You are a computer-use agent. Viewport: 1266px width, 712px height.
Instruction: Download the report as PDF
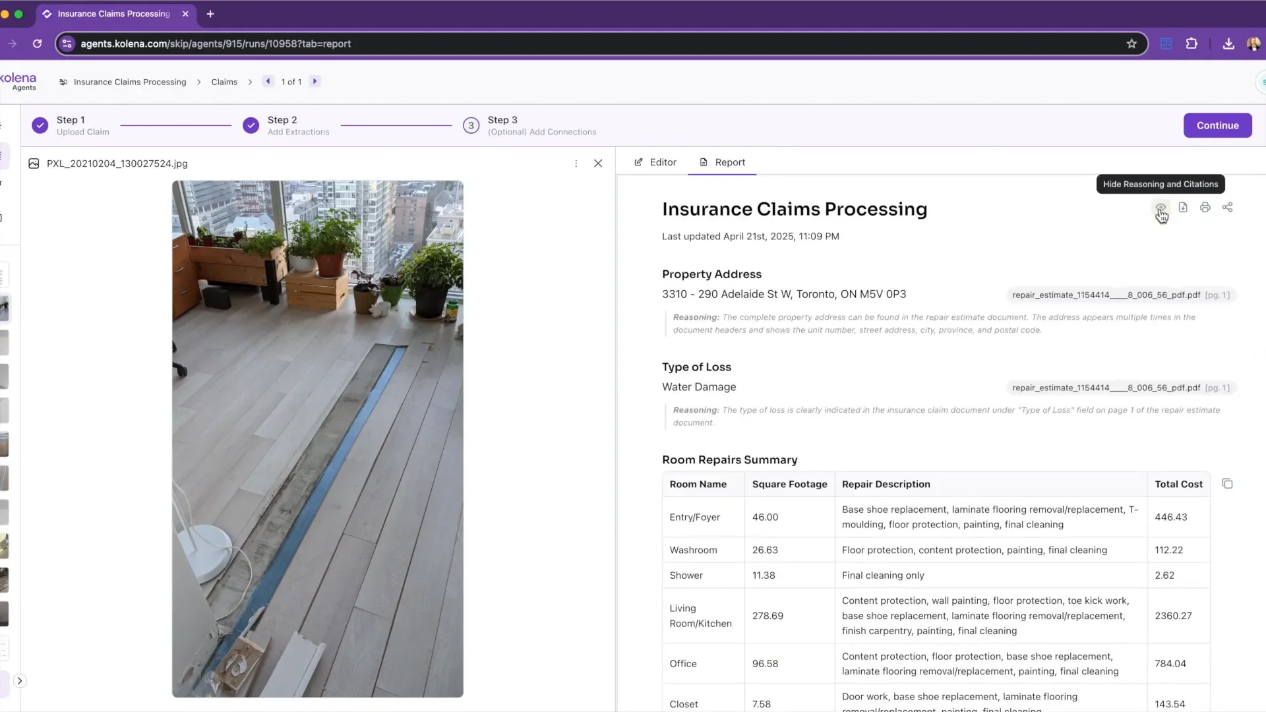pyautogui.click(x=1184, y=207)
